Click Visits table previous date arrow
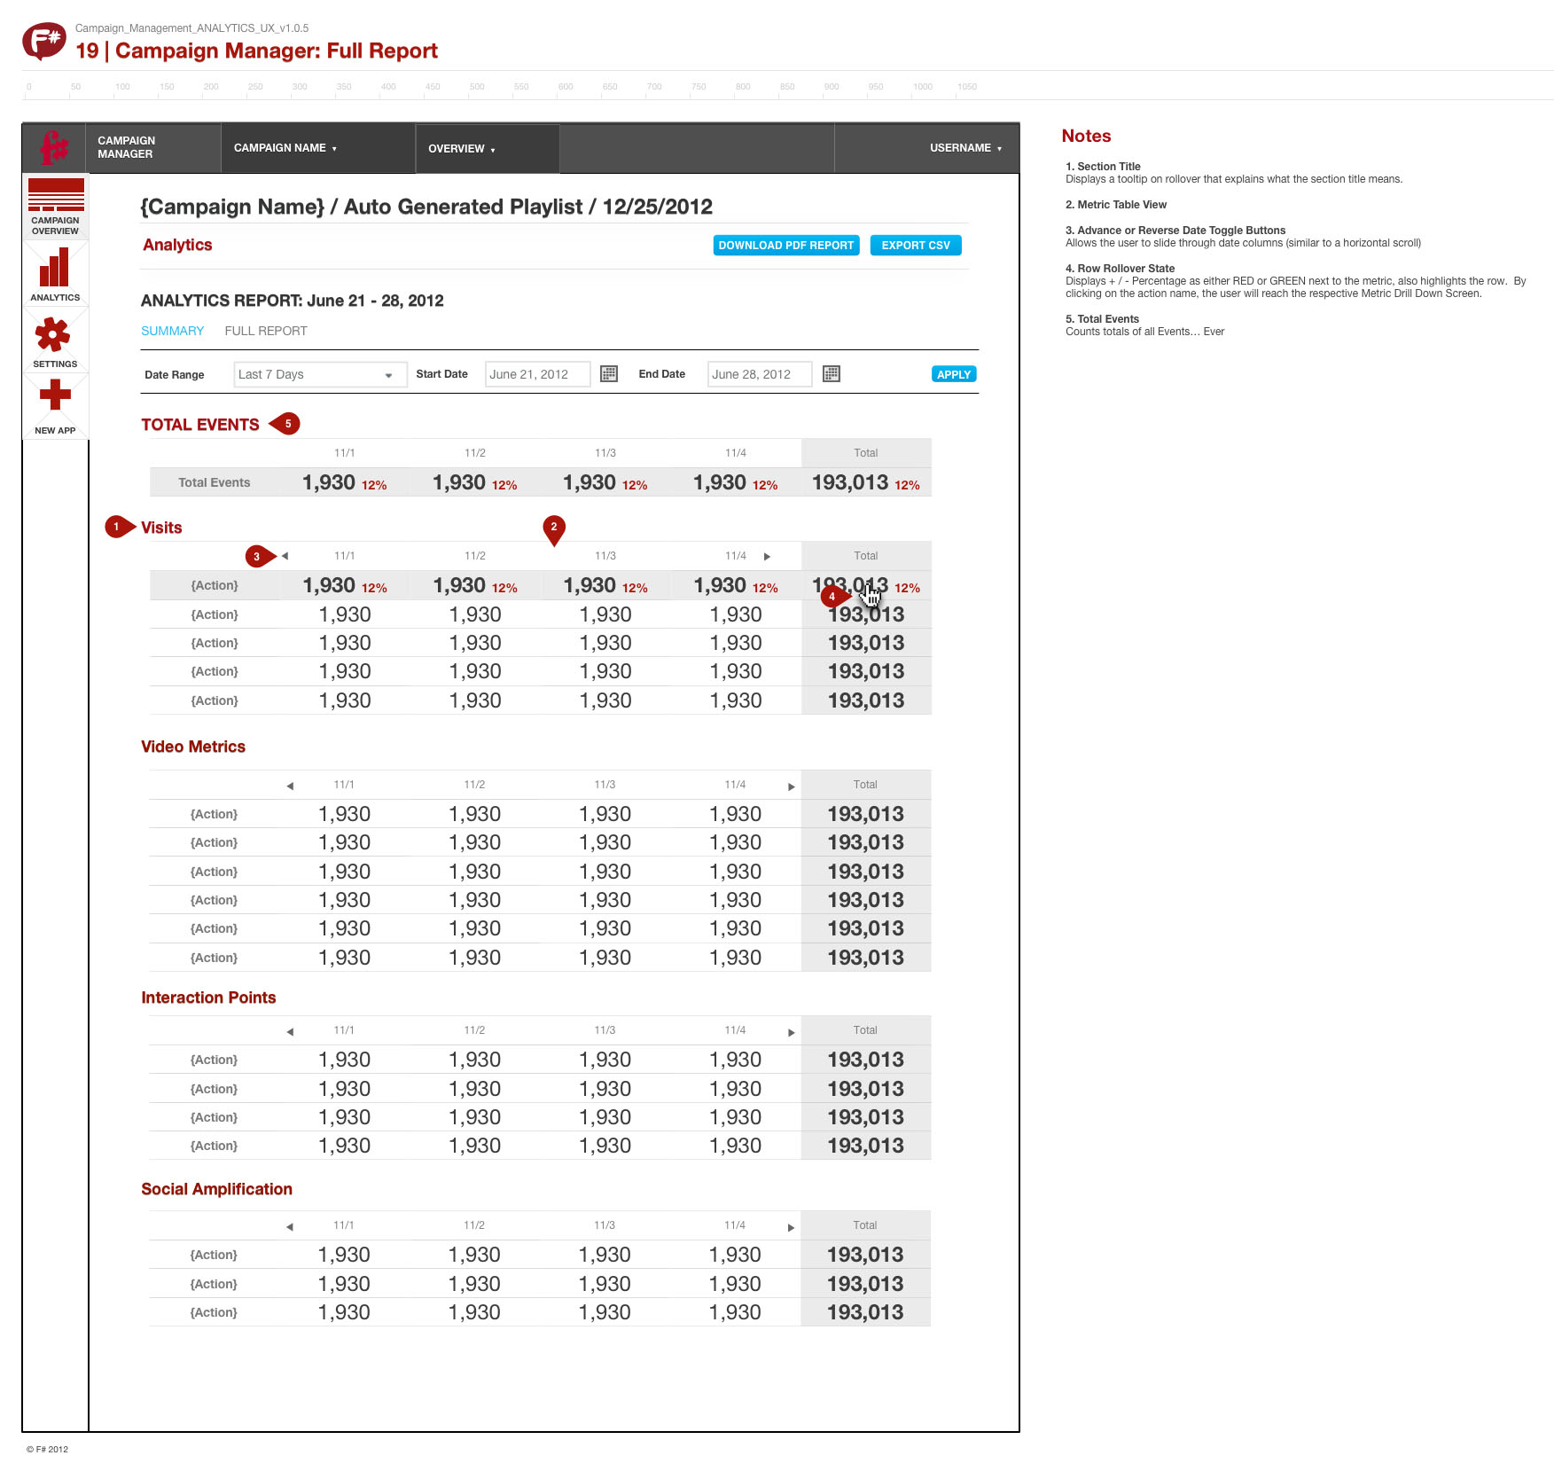Screen dimensions: 1554x1471 pos(285,556)
